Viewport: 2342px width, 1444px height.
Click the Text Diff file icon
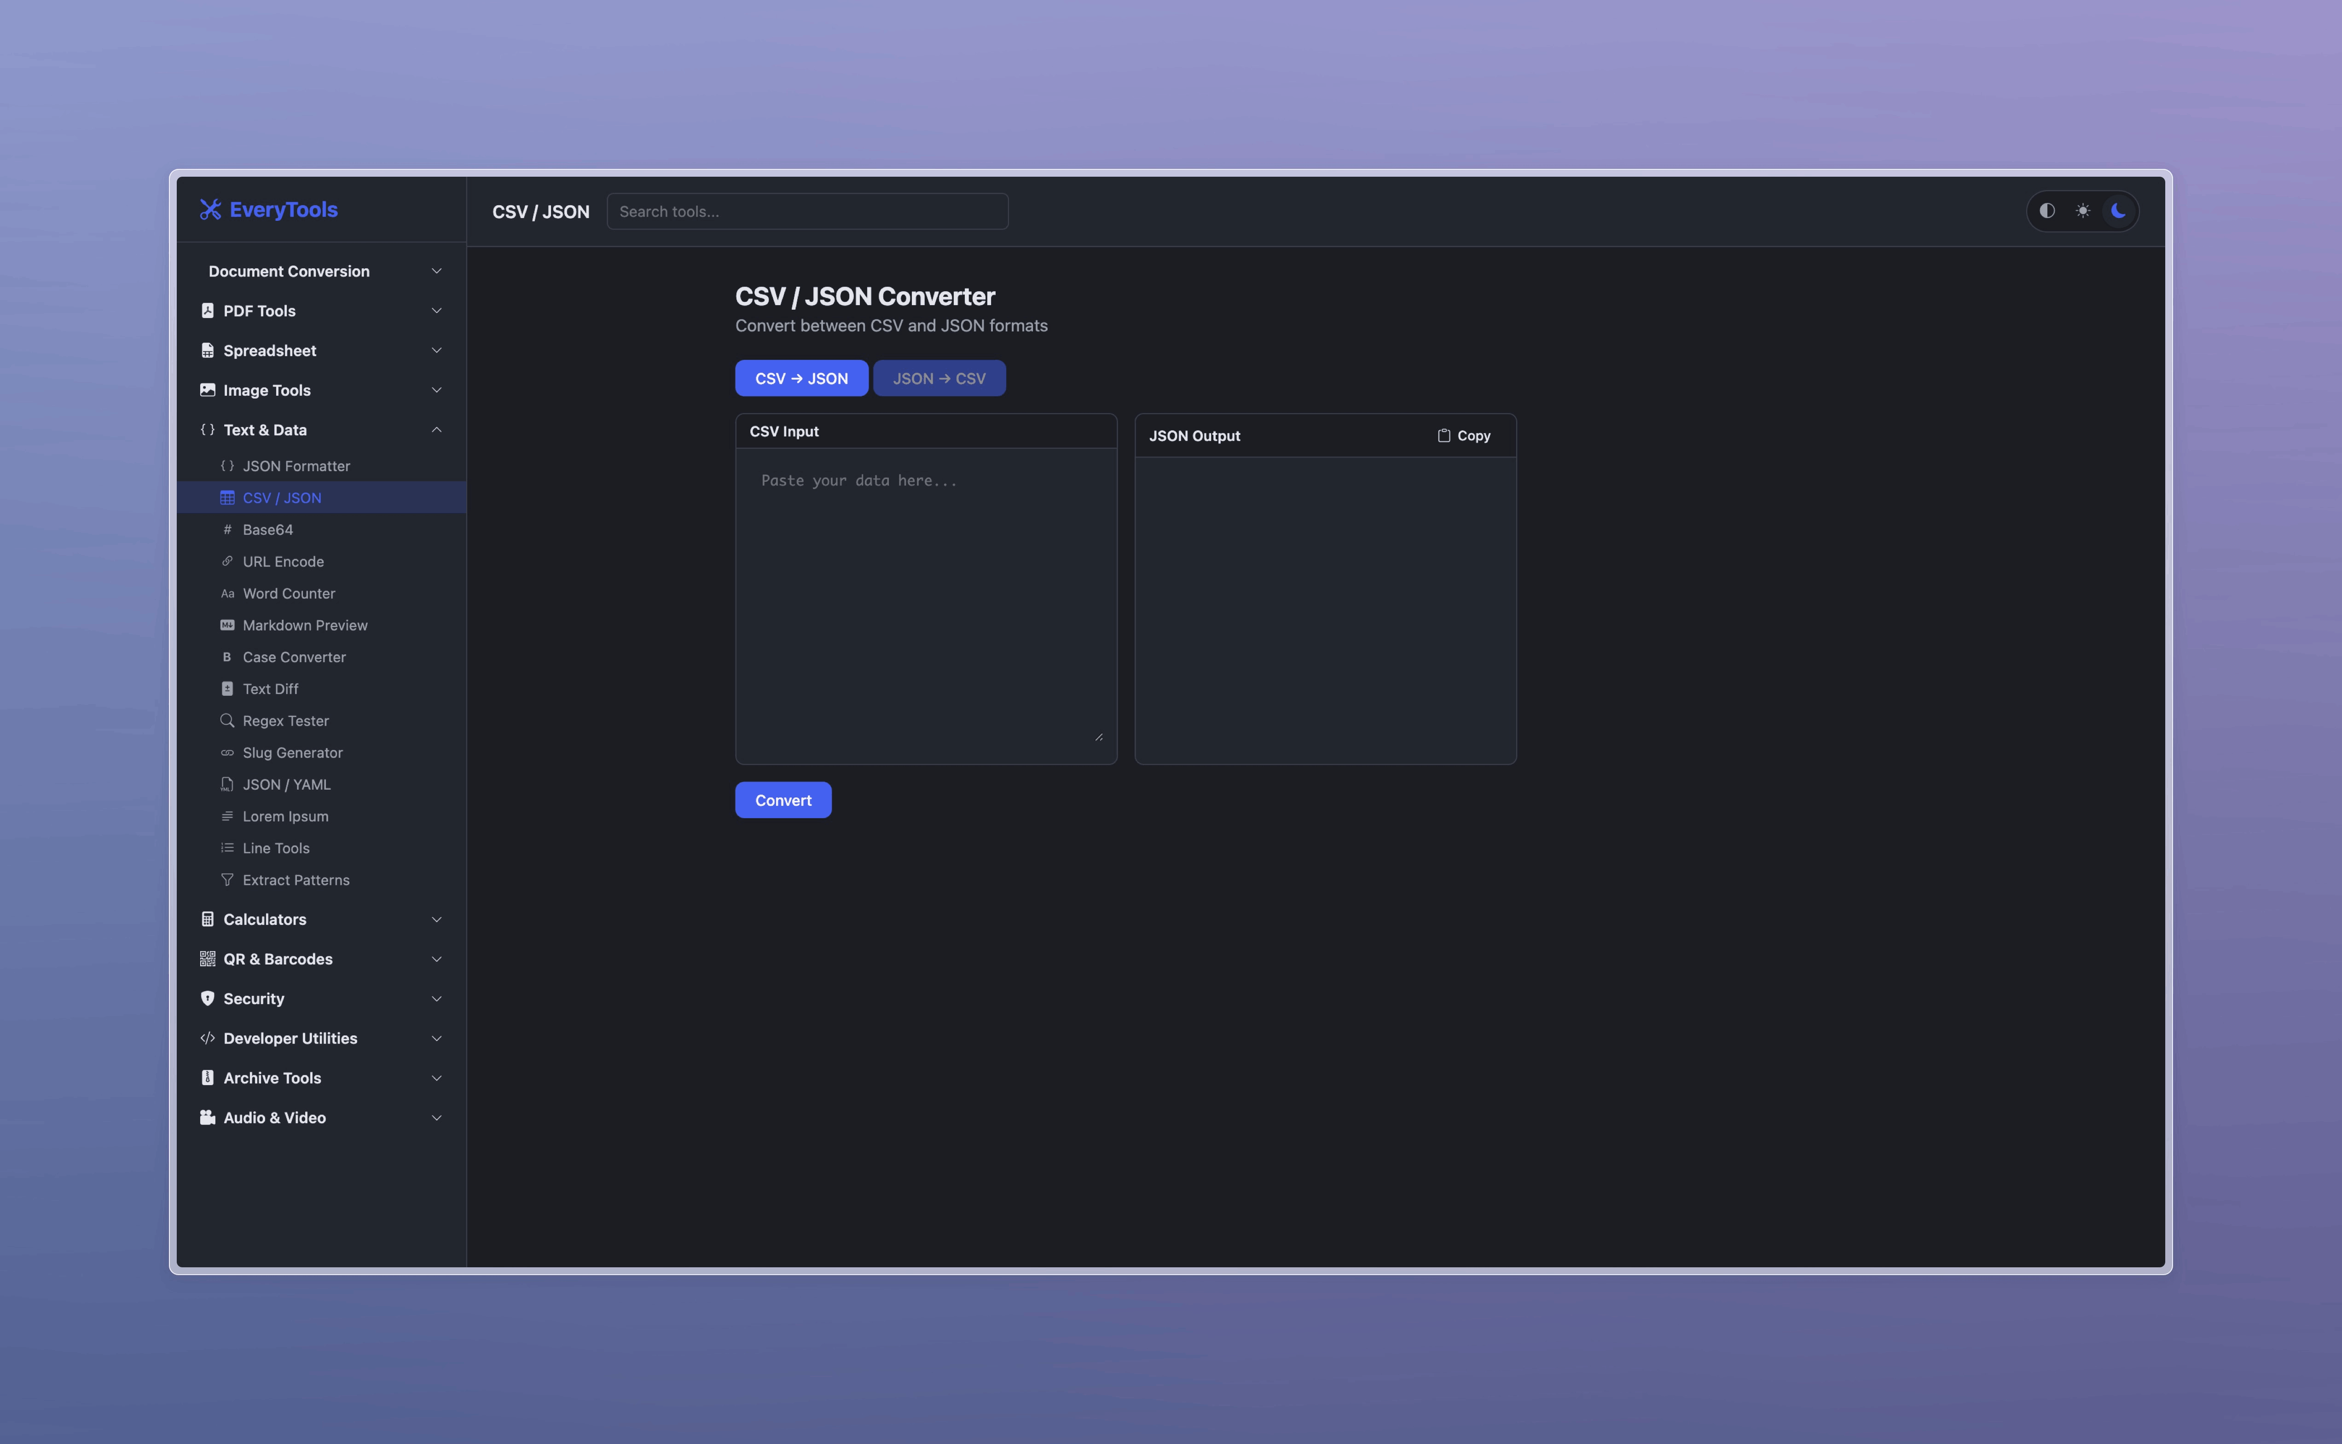227,688
